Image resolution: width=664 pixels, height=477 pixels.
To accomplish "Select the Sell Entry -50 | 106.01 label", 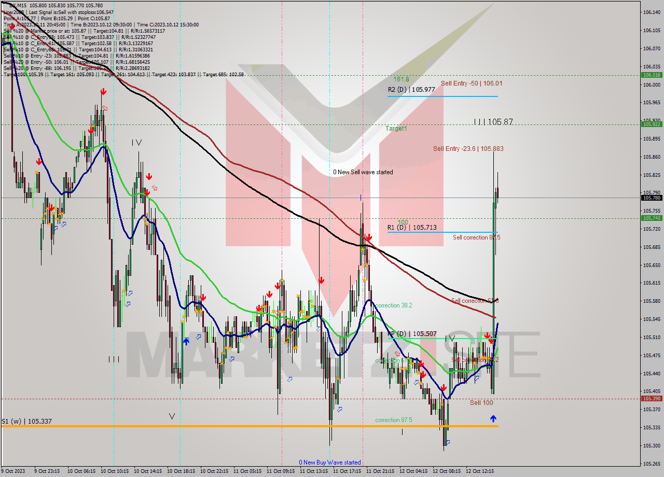I will coord(472,83).
